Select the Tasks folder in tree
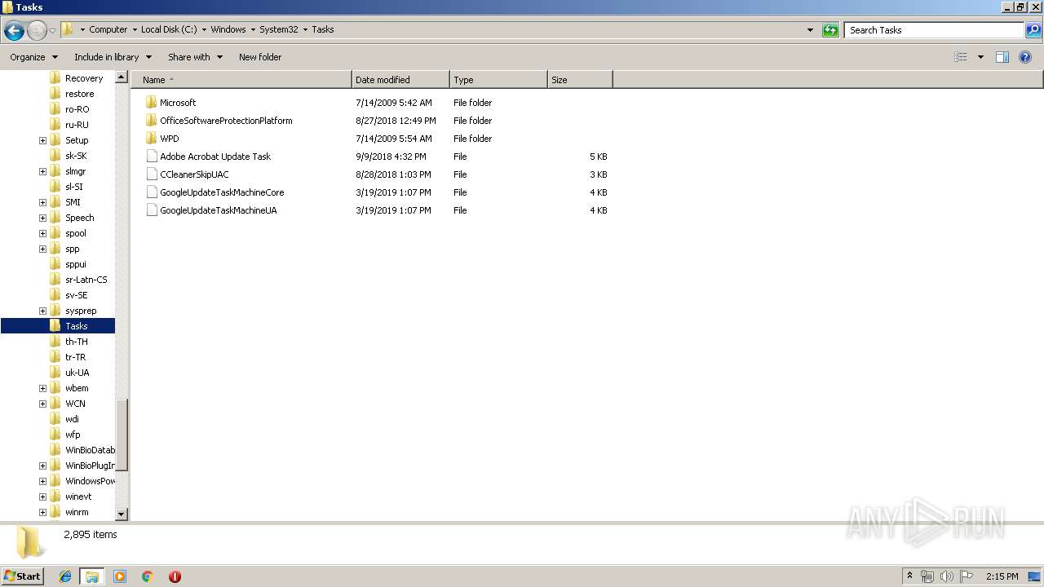1044x587 pixels. [76, 326]
